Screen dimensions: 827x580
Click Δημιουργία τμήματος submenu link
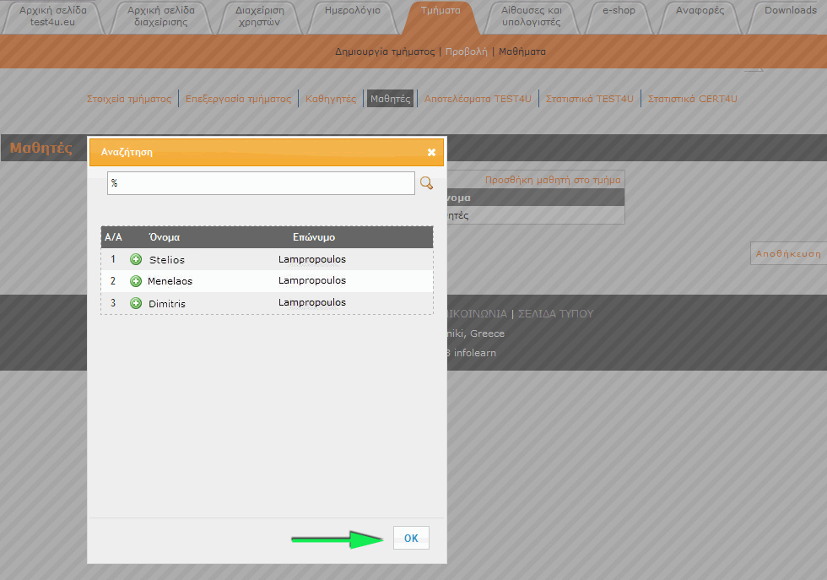click(x=385, y=51)
